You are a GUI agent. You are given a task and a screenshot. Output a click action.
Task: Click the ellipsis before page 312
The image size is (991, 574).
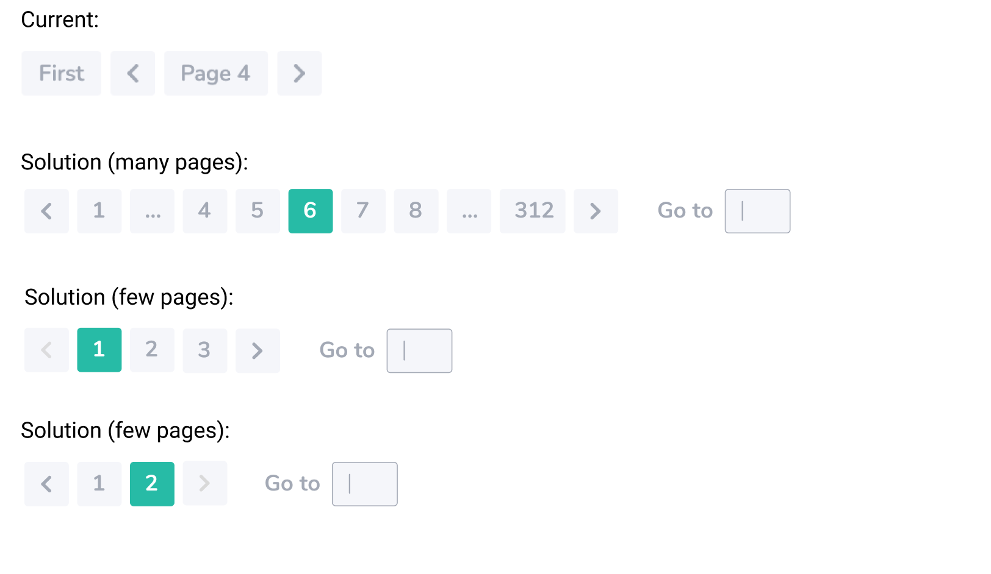(469, 211)
